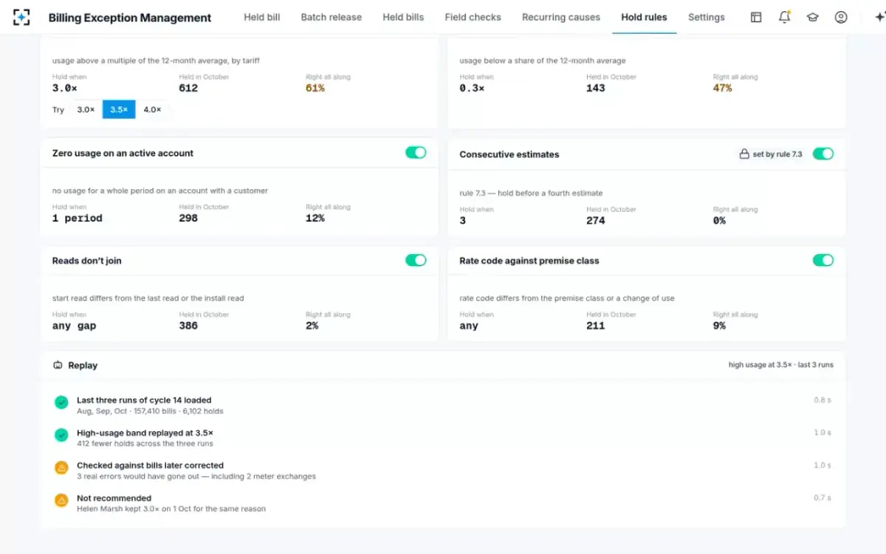Click High-usage band replayed at 3.5× row

145,433
